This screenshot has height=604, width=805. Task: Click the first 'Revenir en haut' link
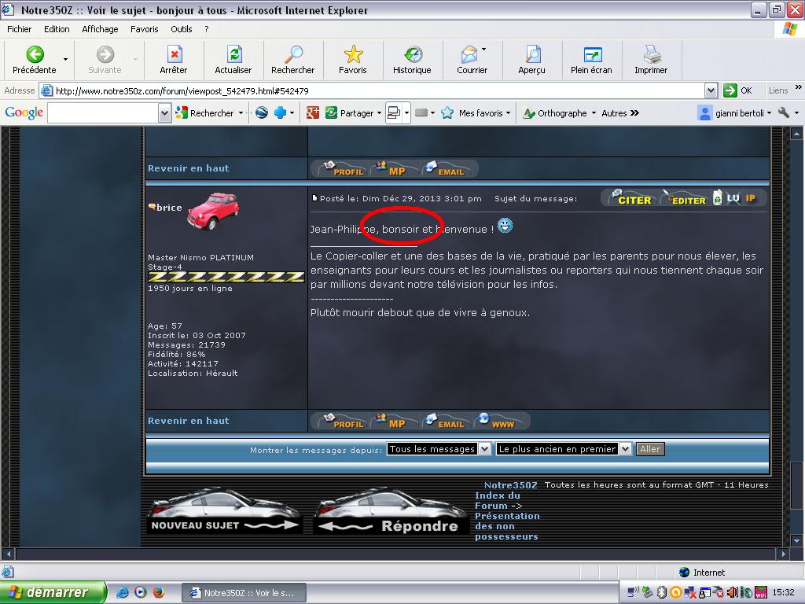tap(189, 168)
